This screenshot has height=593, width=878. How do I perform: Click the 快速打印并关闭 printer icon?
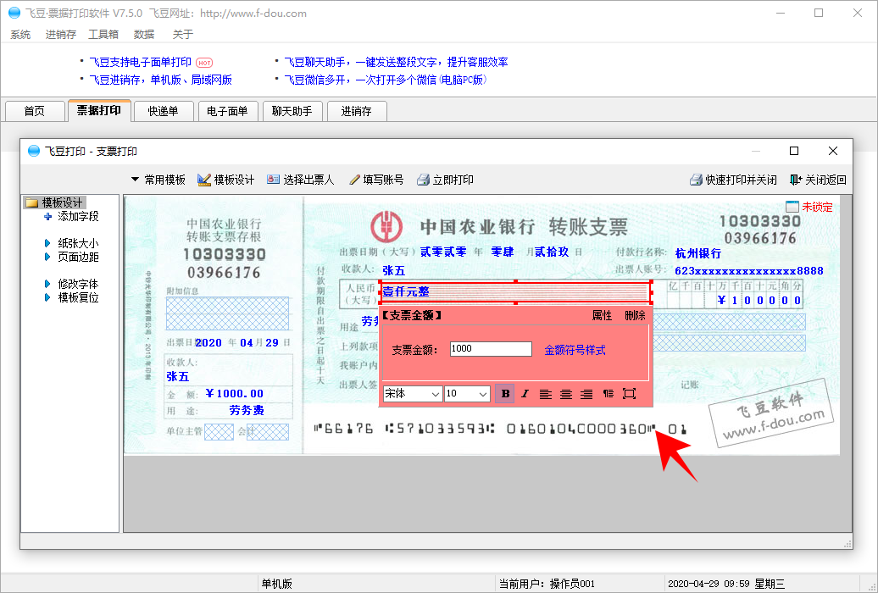696,180
